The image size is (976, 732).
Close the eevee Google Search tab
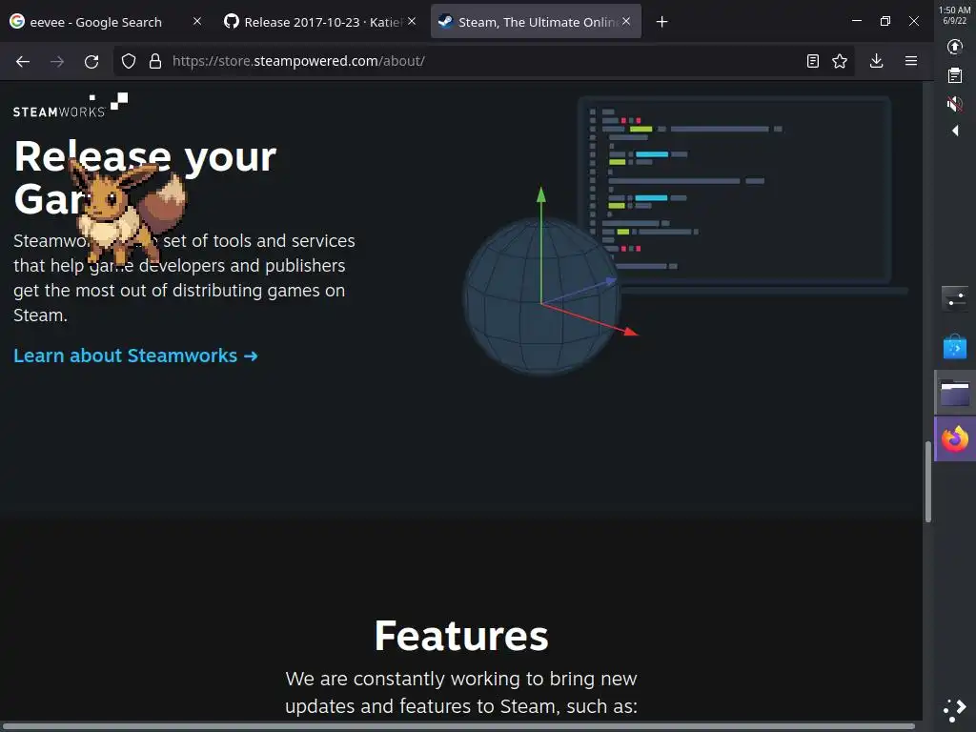[x=196, y=21]
